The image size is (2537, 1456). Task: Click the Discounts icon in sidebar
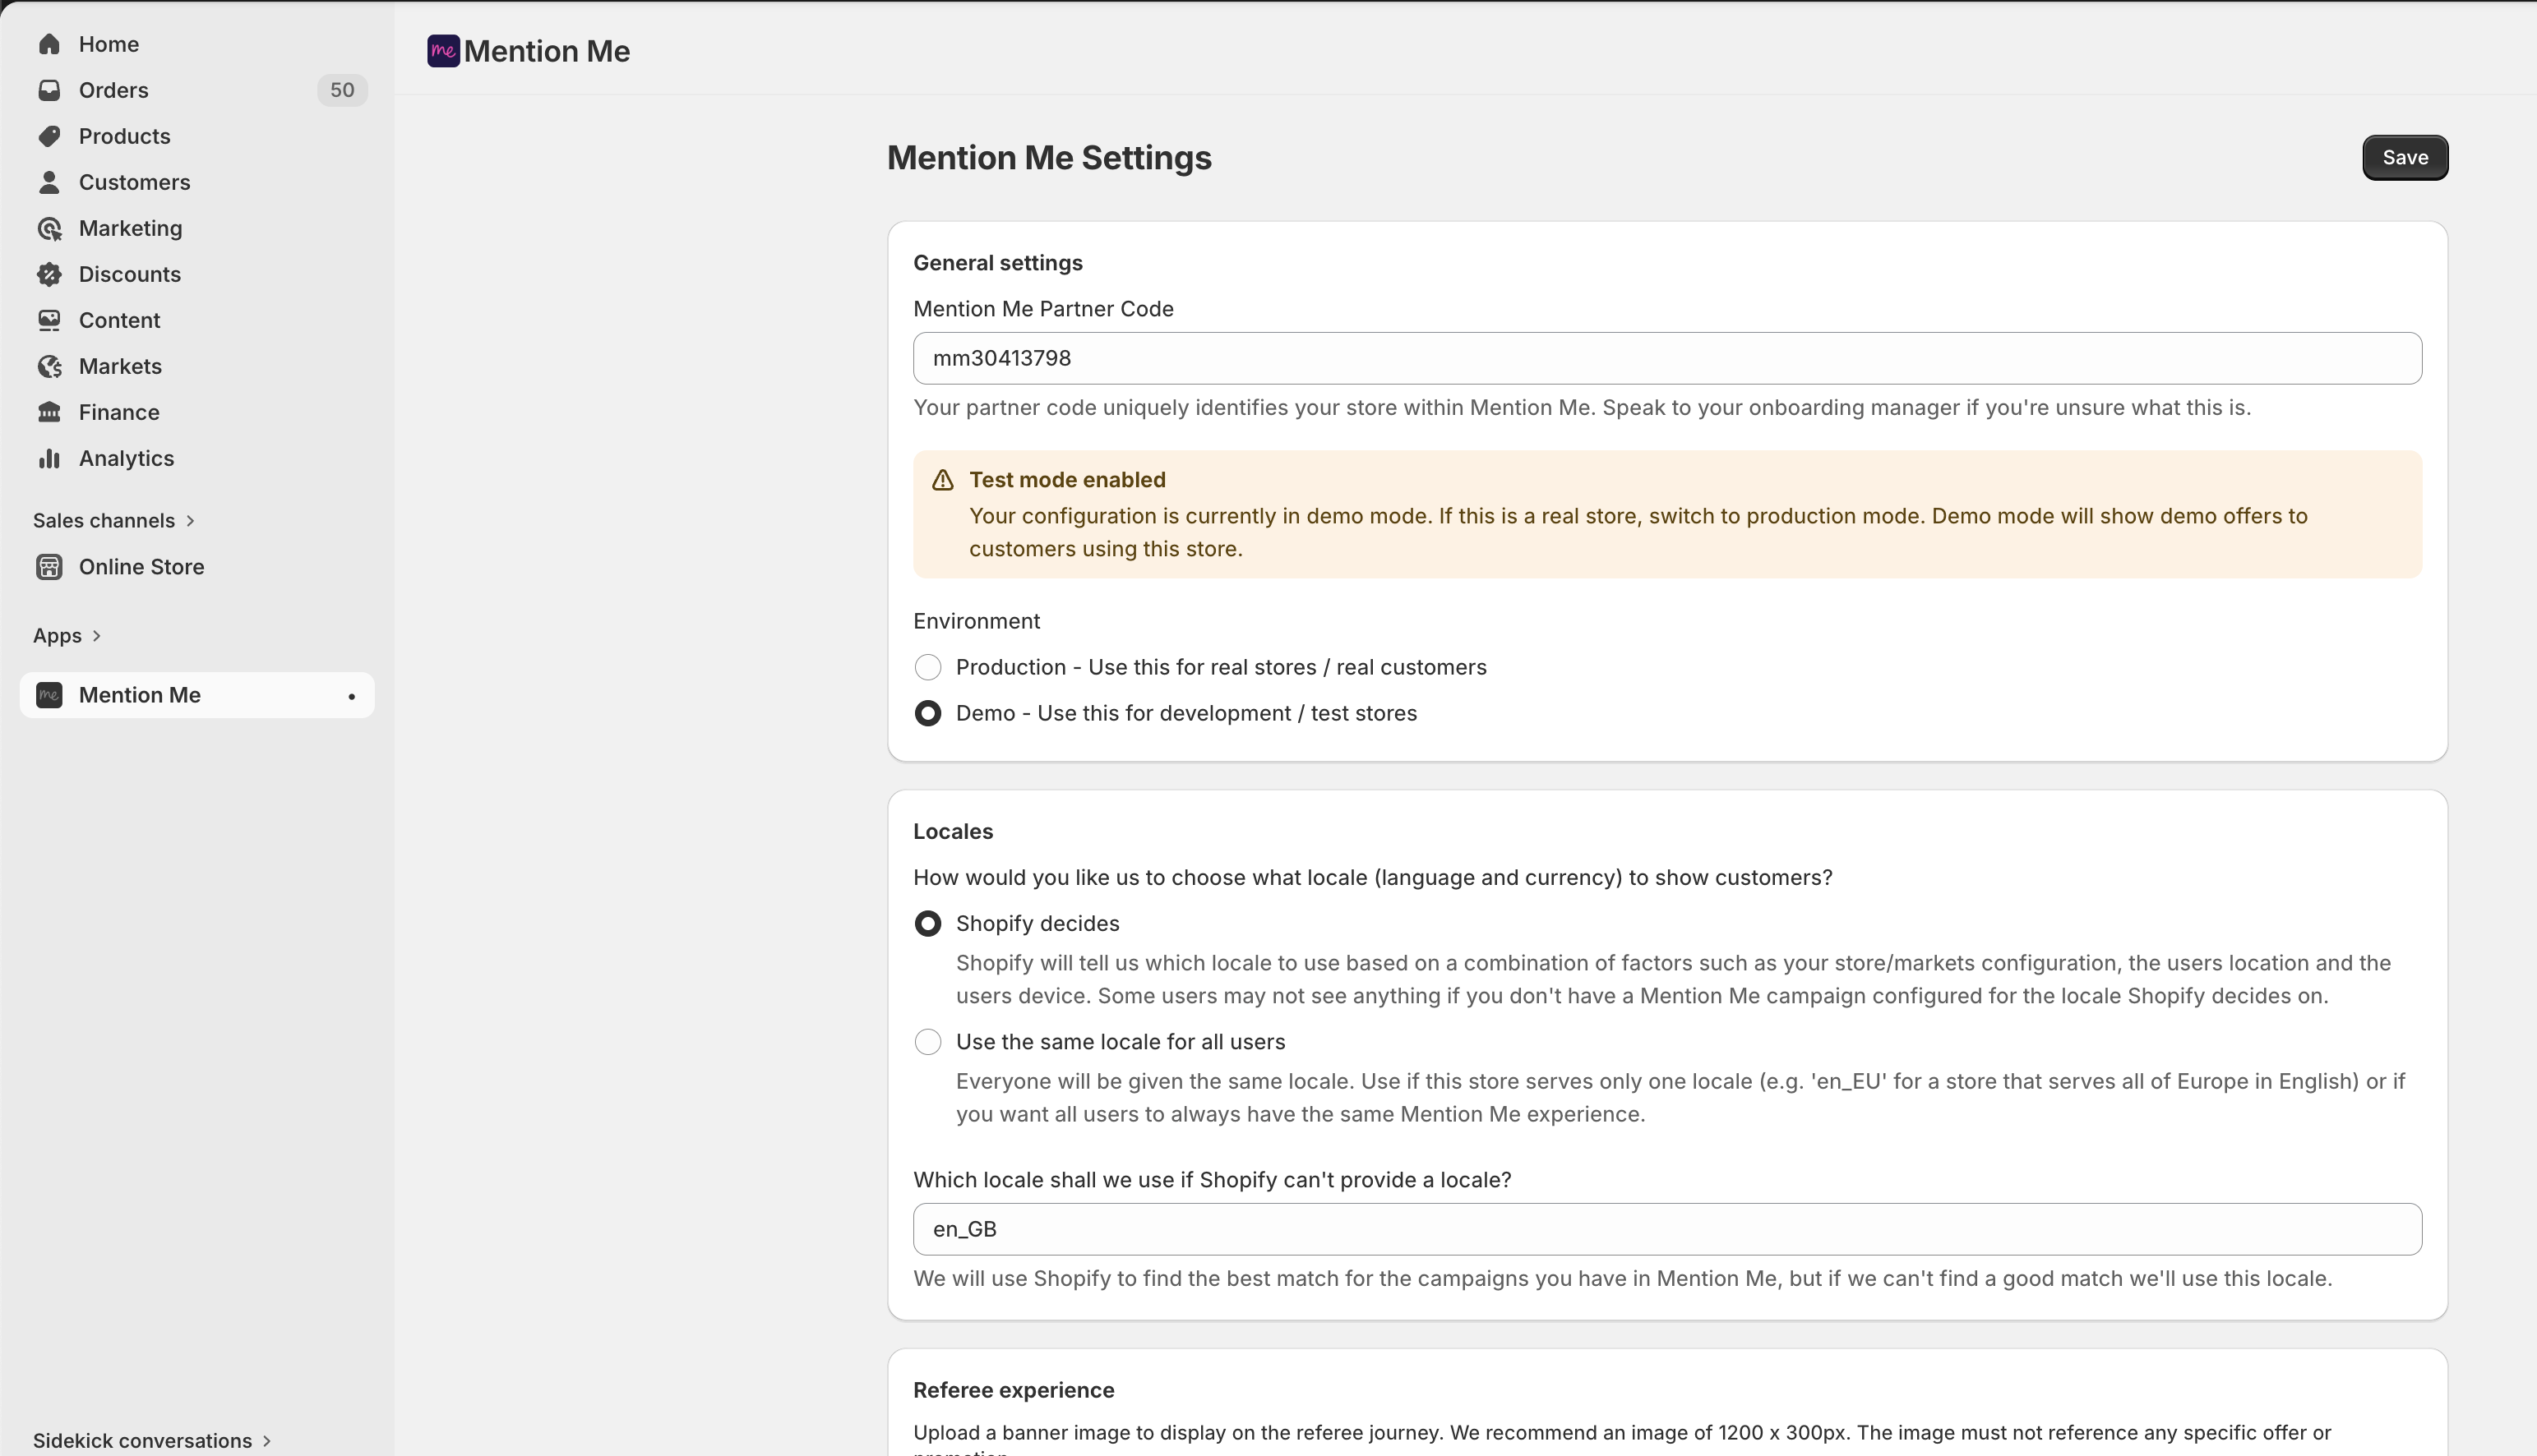pos(49,274)
